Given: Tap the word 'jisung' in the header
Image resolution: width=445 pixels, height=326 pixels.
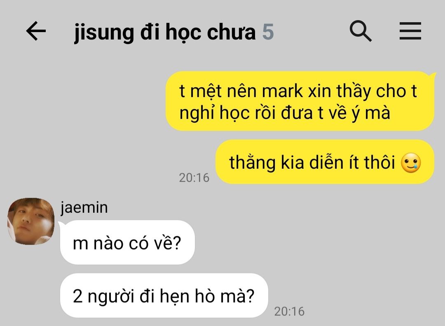Looking at the screenshot, I should (x=104, y=33).
